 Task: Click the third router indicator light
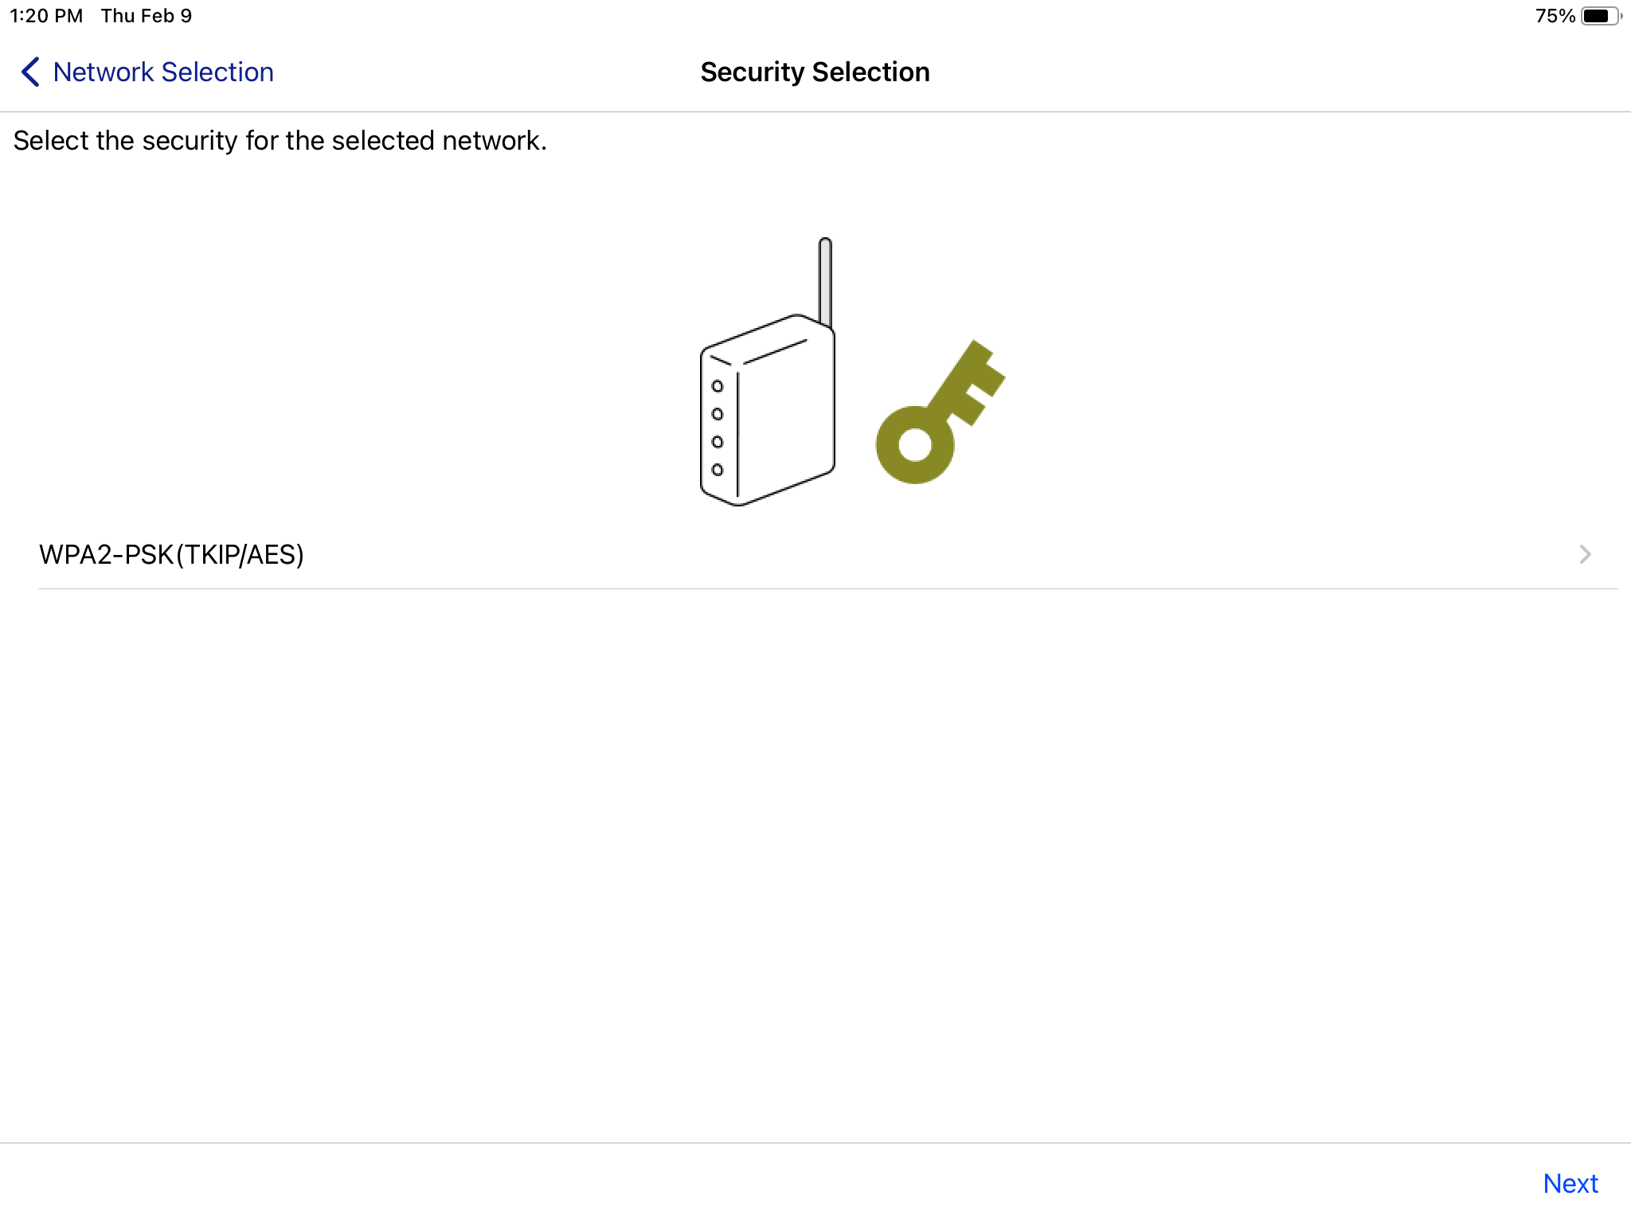coord(718,442)
